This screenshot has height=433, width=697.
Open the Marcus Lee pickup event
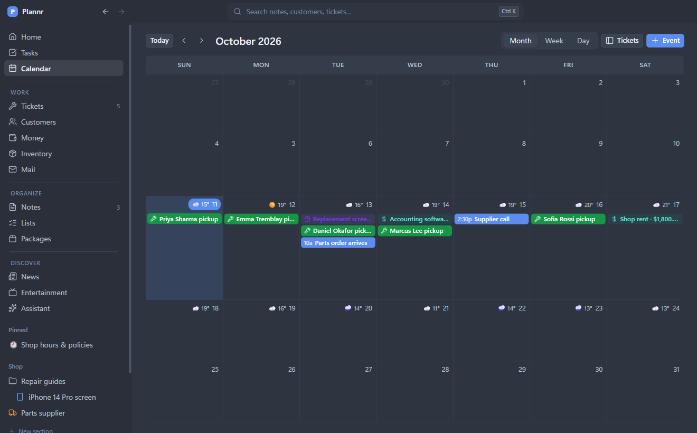415,231
